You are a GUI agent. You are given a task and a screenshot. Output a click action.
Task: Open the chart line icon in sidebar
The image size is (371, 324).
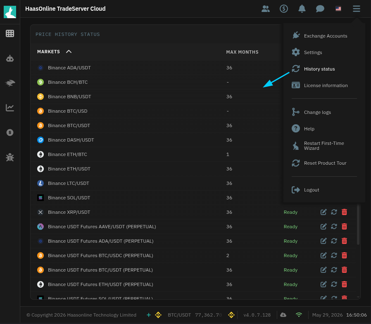(10, 108)
